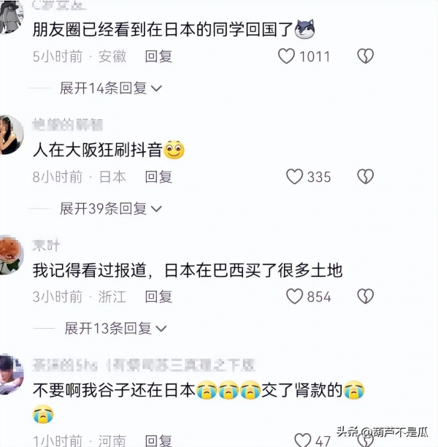Tap the husky emoji in first comment
The height and width of the screenshot is (447, 438).
304,28
